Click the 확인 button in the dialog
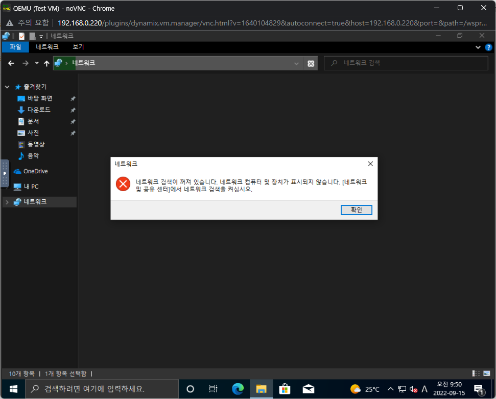The image size is (496, 399). point(356,210)
